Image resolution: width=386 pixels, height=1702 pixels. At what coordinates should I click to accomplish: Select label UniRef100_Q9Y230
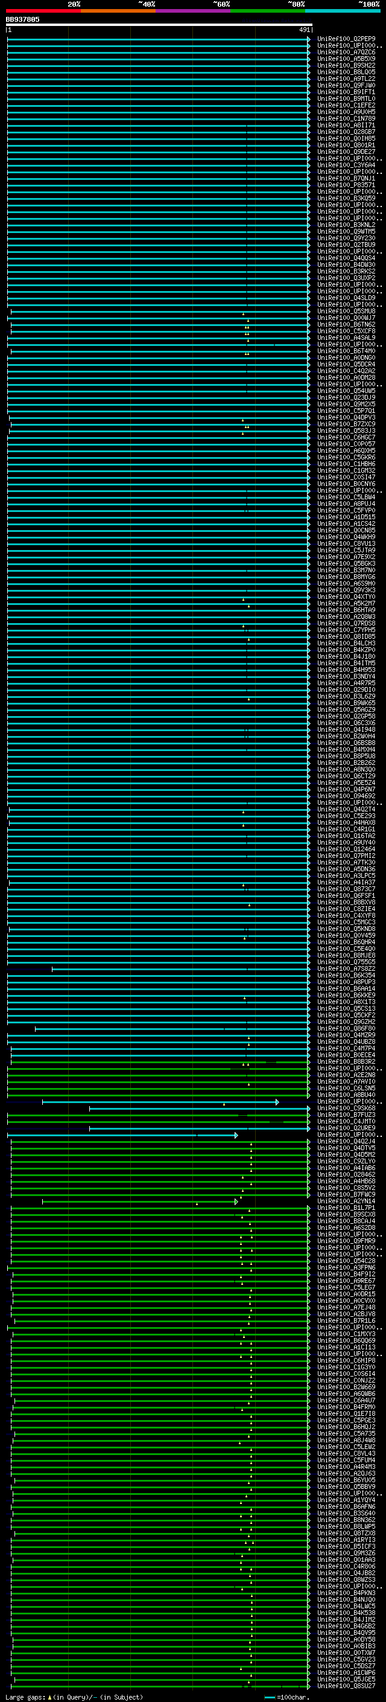tap(346, 238)
